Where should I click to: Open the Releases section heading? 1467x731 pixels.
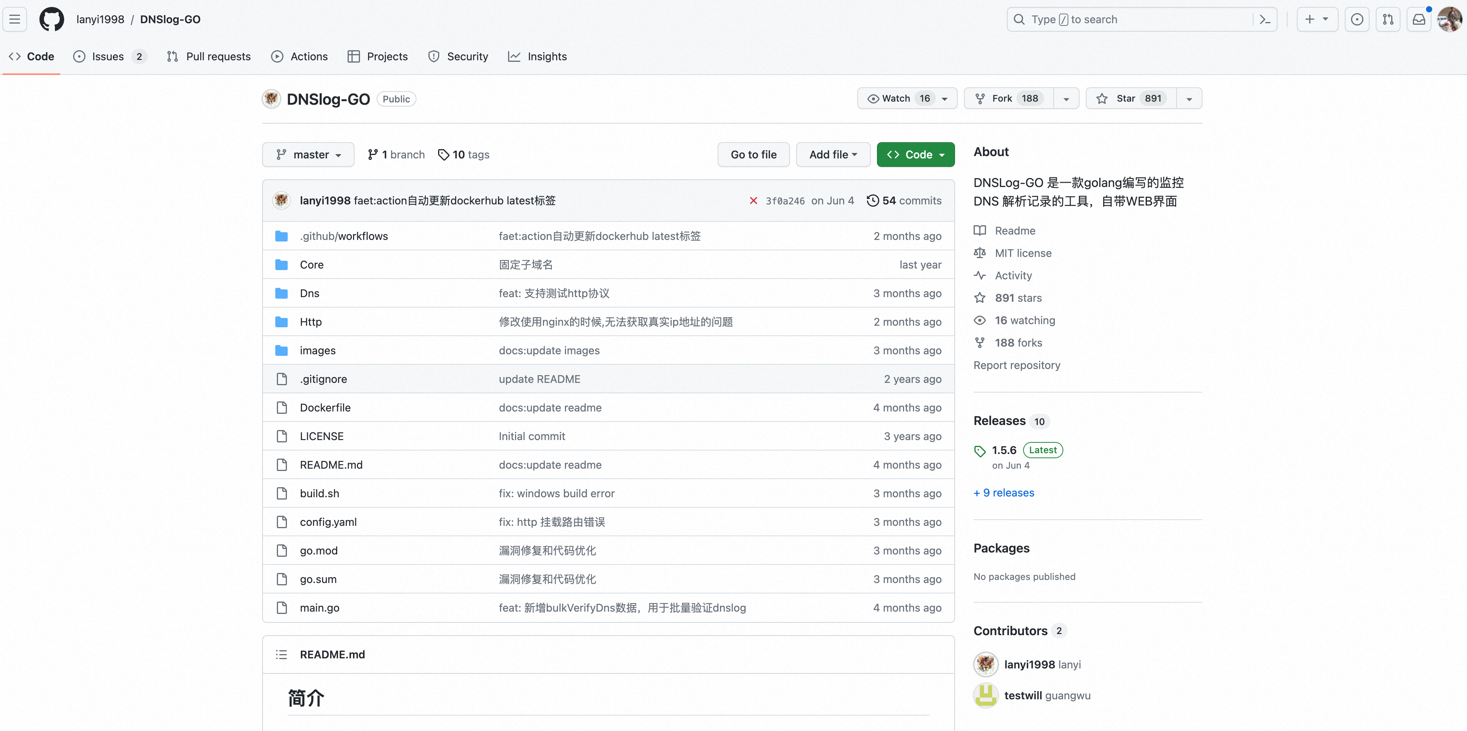(1000, 421)
